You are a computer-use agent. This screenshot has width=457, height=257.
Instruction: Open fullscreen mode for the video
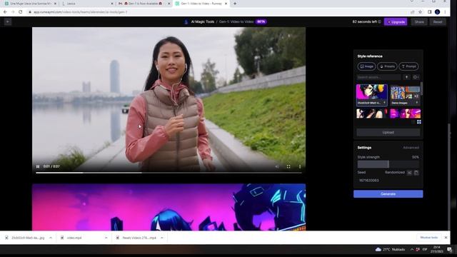pos(288,166)
